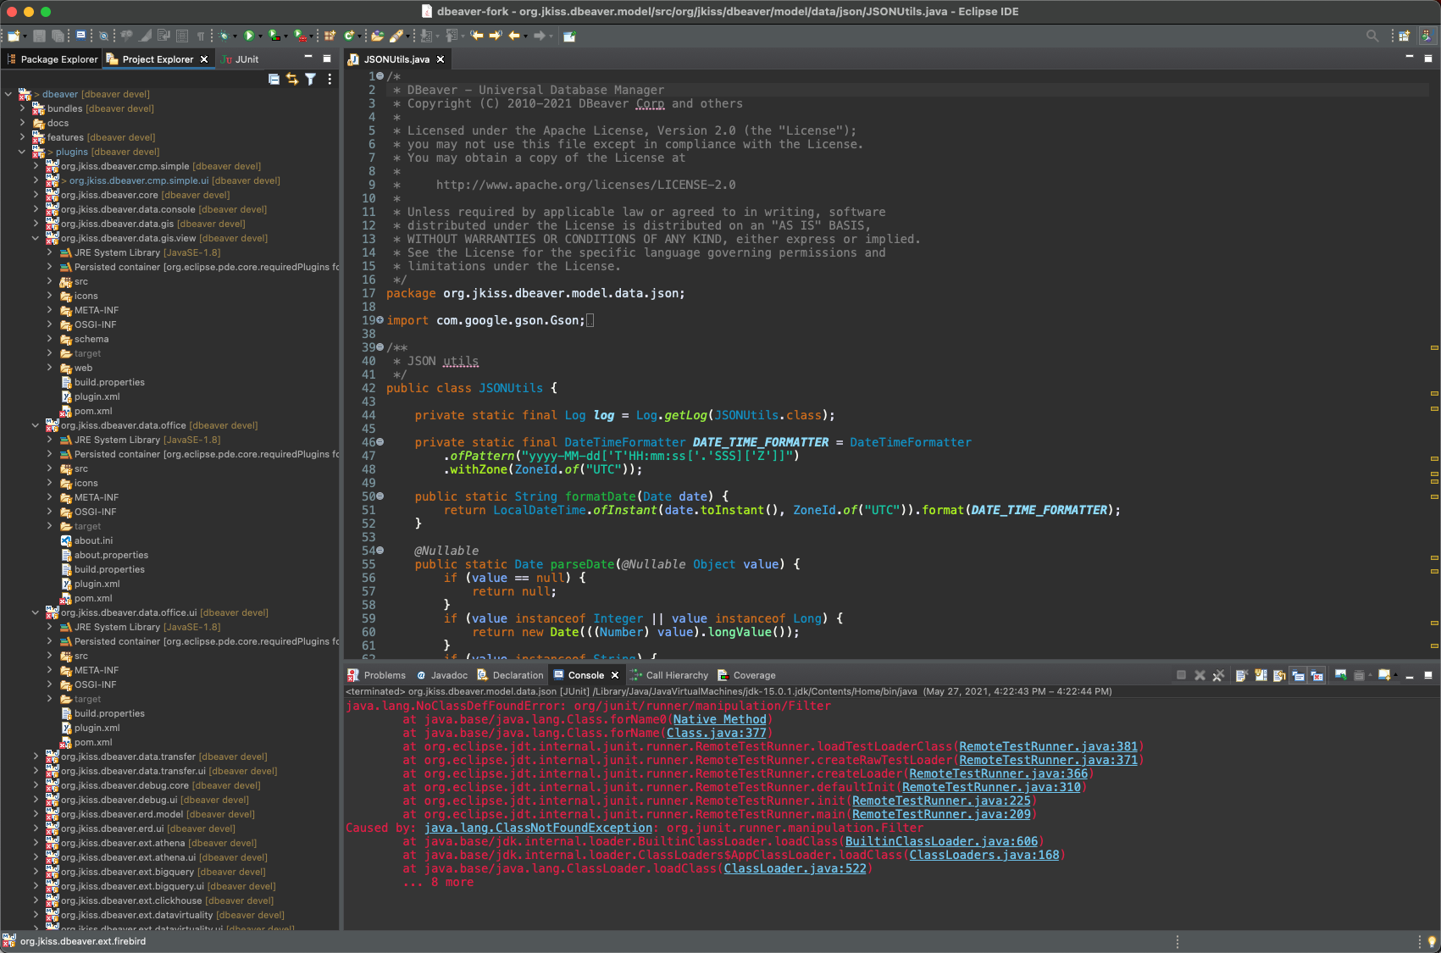The width and height of the screenshot is (1441, 953).
Task: Collapse all nodes in Project Explorer
Action: point(273,79)
